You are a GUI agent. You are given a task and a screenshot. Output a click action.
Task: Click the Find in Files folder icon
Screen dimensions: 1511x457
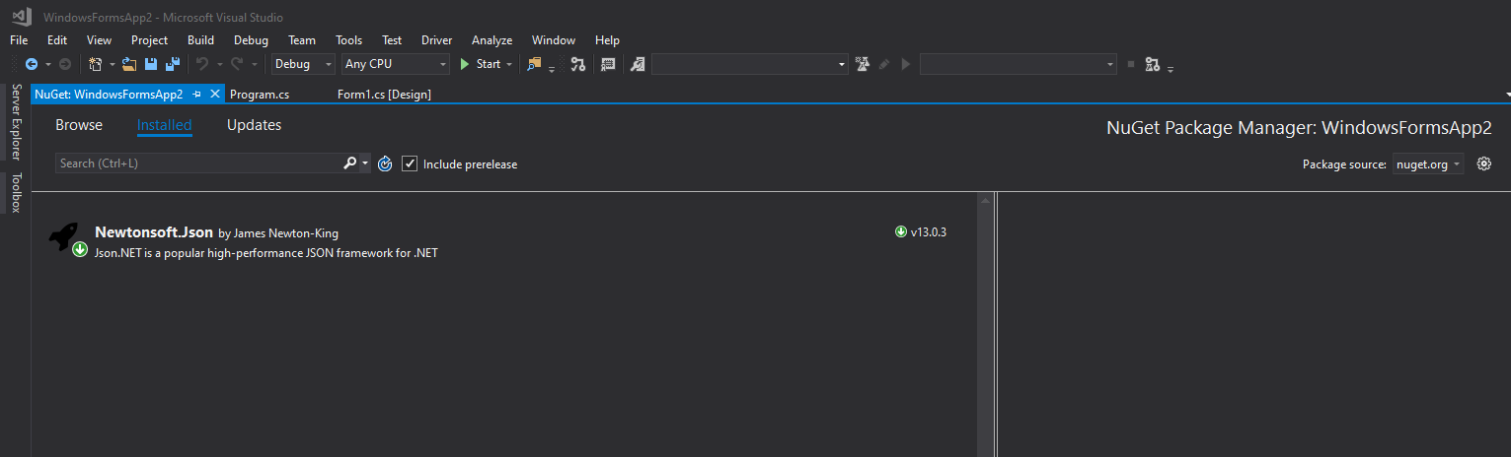tap(535, 64)
